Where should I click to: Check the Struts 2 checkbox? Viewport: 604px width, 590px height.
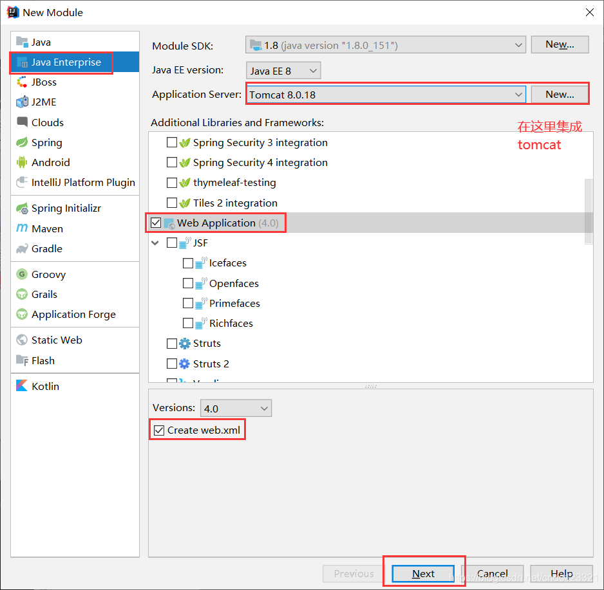pyautogui.click(x=172, y=364)
